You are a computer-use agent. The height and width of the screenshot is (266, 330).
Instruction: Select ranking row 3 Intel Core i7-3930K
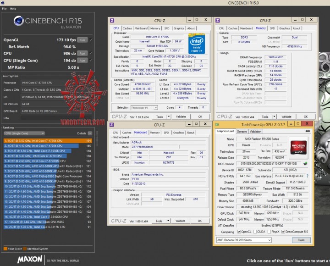coord(48,151)
